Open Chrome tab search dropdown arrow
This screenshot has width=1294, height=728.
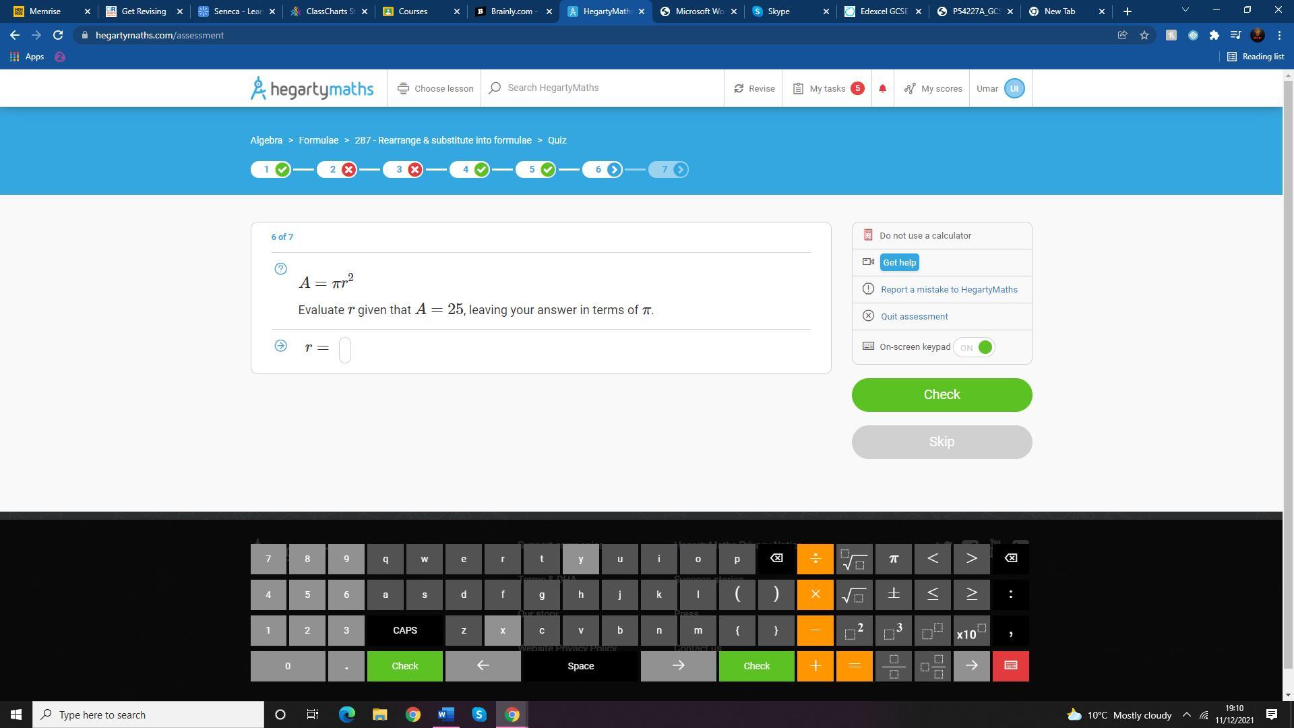(x=1185, y=11)
